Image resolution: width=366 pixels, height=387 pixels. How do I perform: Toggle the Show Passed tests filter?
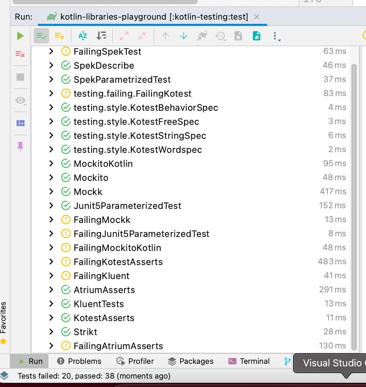[41, 36]
